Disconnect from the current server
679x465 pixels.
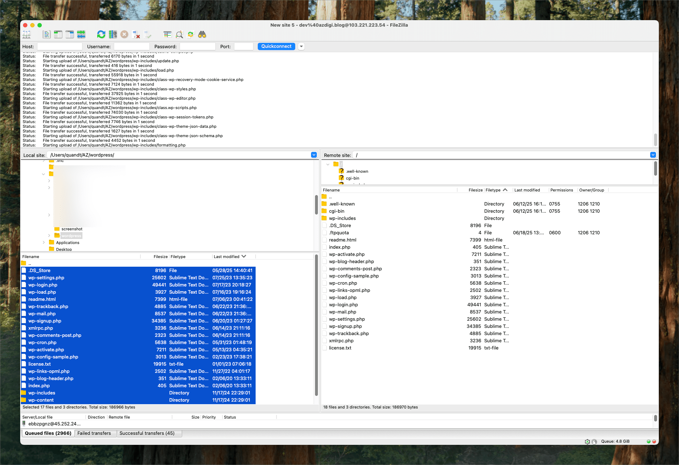click(x=136, y=35)
